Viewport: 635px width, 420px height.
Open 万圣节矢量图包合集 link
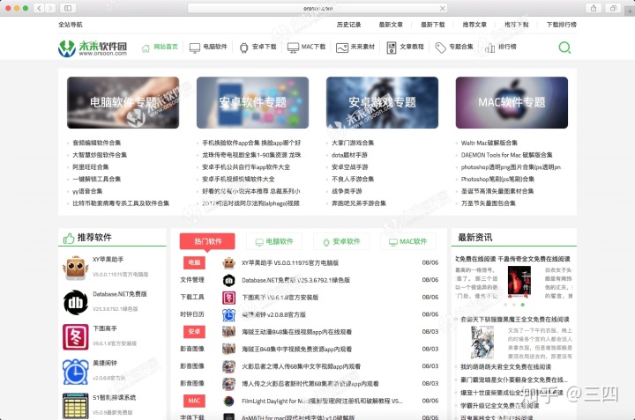tap(488, 203)
